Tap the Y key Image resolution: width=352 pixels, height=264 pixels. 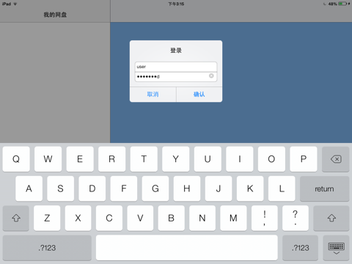tap(176, 159)
